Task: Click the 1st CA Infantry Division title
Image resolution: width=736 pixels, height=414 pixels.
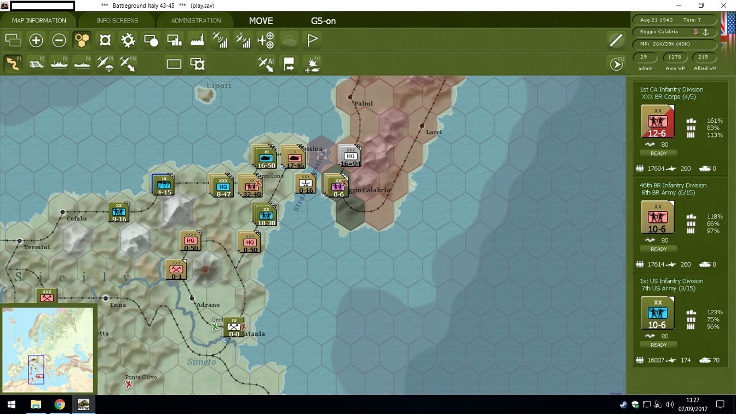Action: 671,89
